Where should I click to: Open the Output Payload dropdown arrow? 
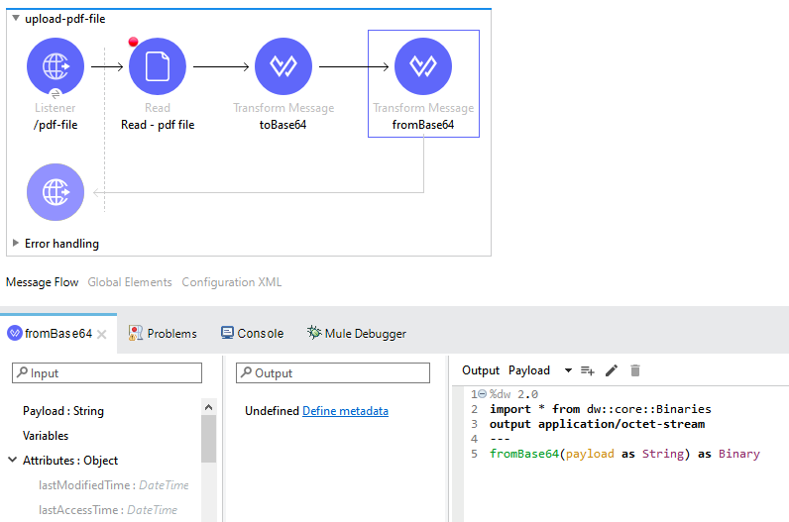(x=568, y=370)
